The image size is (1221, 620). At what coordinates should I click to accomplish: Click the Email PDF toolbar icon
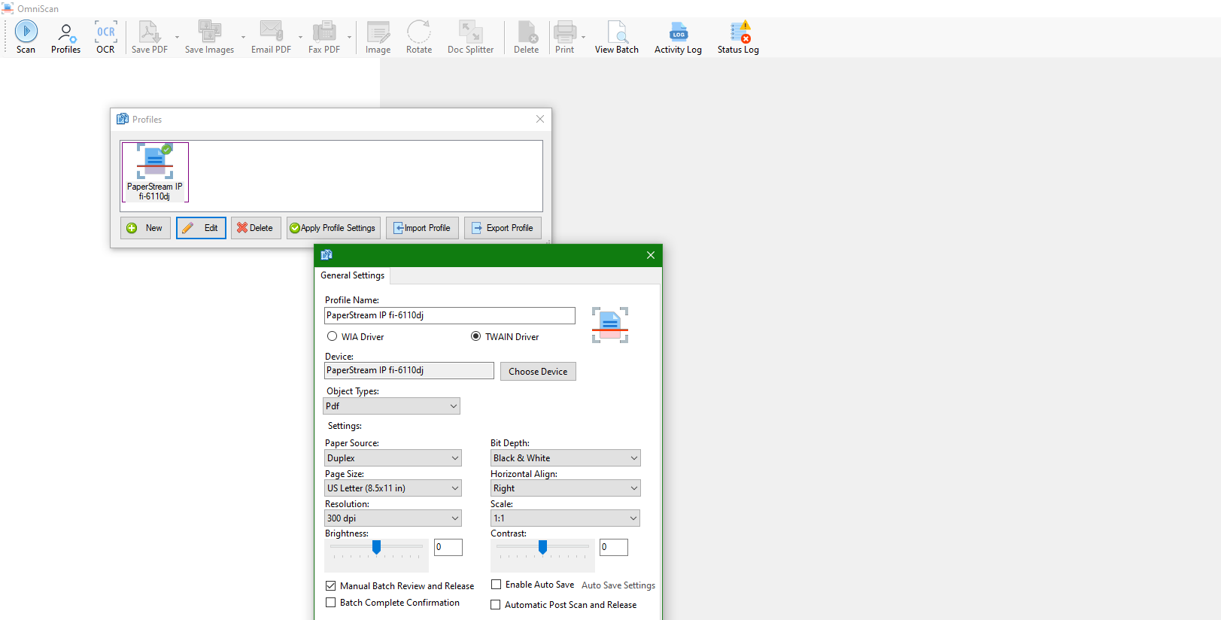[x=271, y=37]
